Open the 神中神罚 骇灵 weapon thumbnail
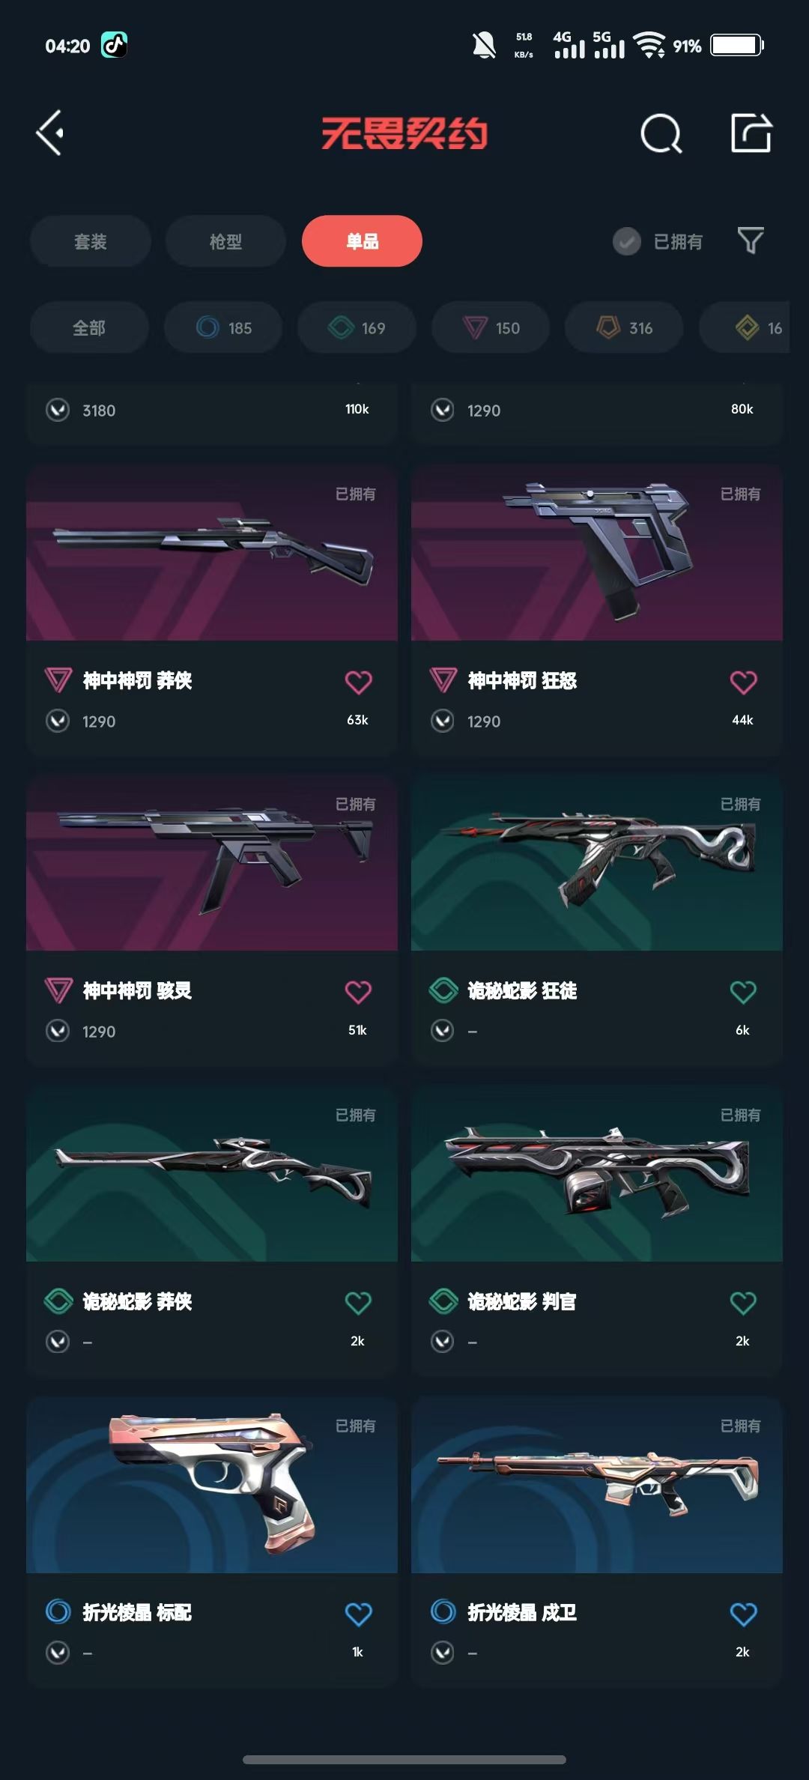Viewport: 809px width, 1780px height. click(212, 863)
